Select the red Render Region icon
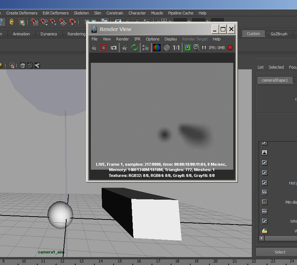 (x=103, y=48)
